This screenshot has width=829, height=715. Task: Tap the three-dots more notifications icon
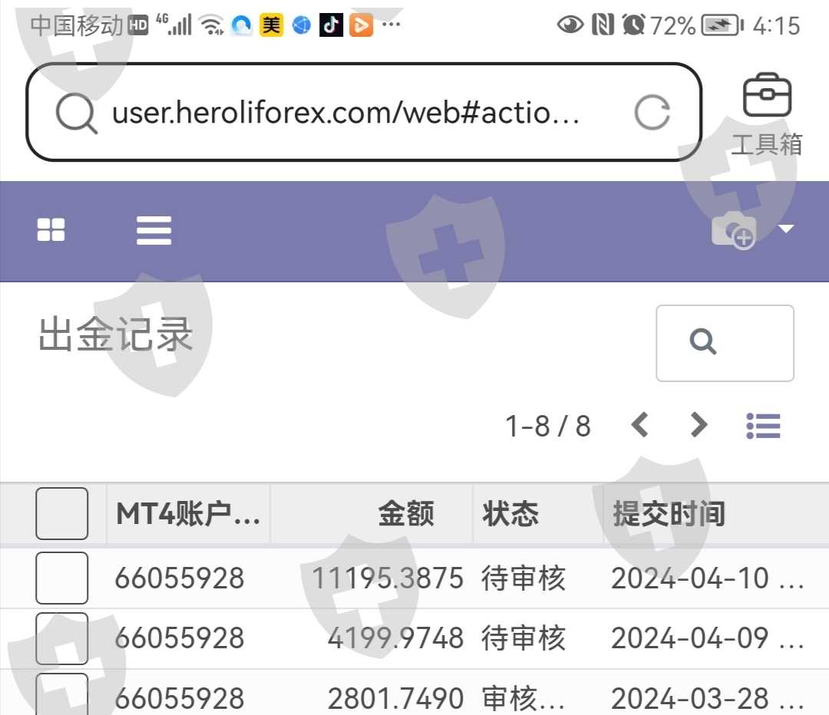pos(391,25)
